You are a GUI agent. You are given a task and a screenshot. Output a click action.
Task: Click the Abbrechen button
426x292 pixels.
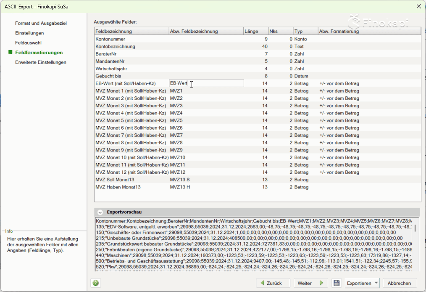(x=399, y=283)
